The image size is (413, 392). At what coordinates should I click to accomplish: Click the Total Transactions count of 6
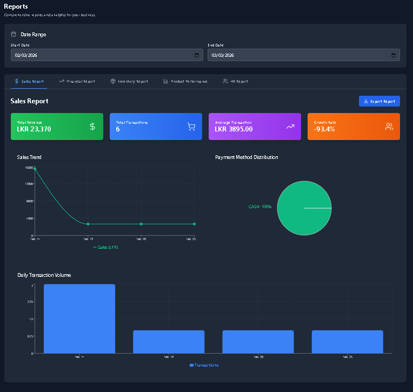click(118, 129)
